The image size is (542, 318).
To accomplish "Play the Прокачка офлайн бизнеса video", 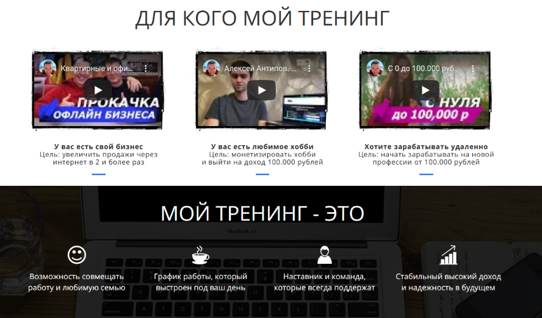I will point(98,90).
